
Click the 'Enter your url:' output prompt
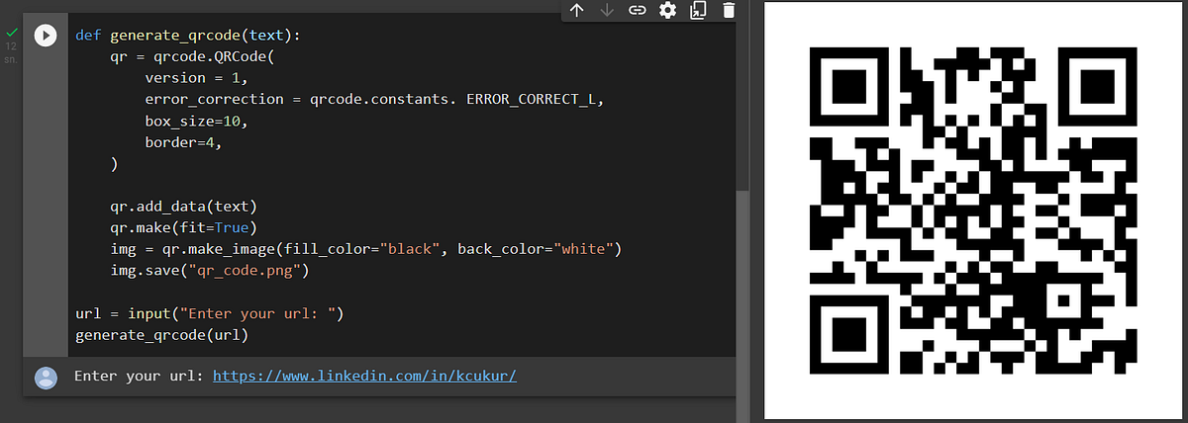pos(139,377)
